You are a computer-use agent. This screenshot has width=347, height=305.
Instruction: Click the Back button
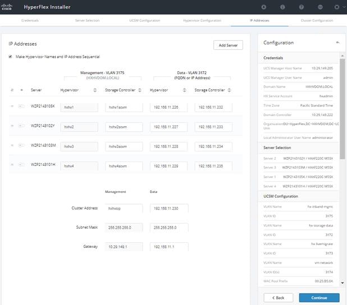click(278, 298)
